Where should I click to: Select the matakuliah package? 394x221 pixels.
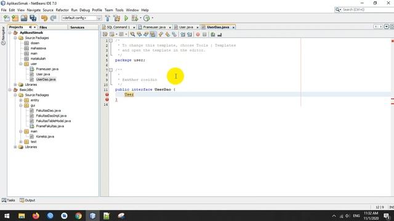pos(38,59)
